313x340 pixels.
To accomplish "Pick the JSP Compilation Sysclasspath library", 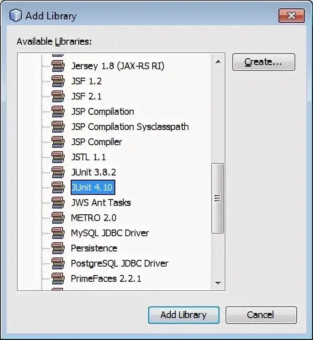I will [x=130, y=127].
